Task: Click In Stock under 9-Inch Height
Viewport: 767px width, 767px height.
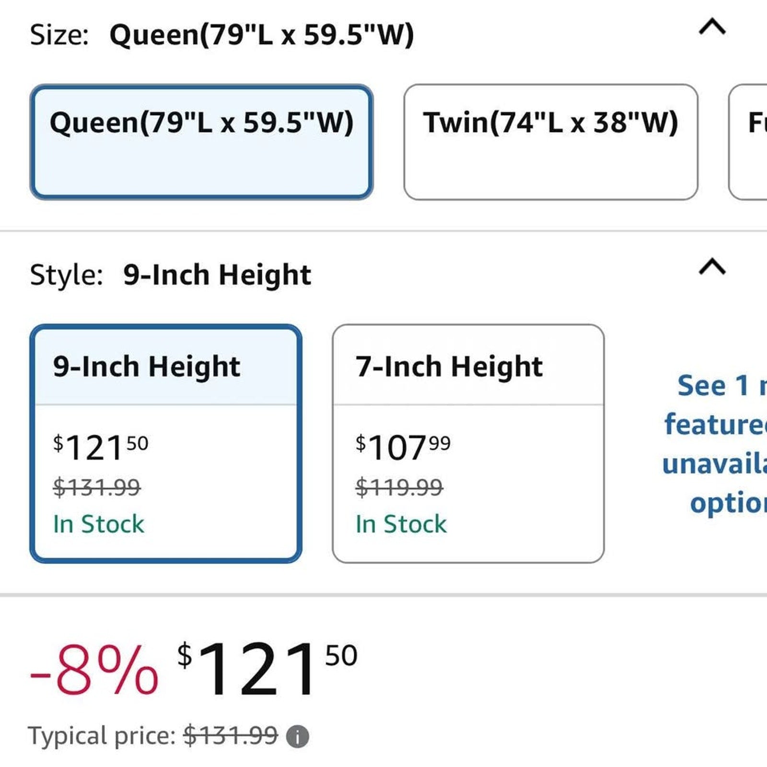Action: (x=98, y=523)
